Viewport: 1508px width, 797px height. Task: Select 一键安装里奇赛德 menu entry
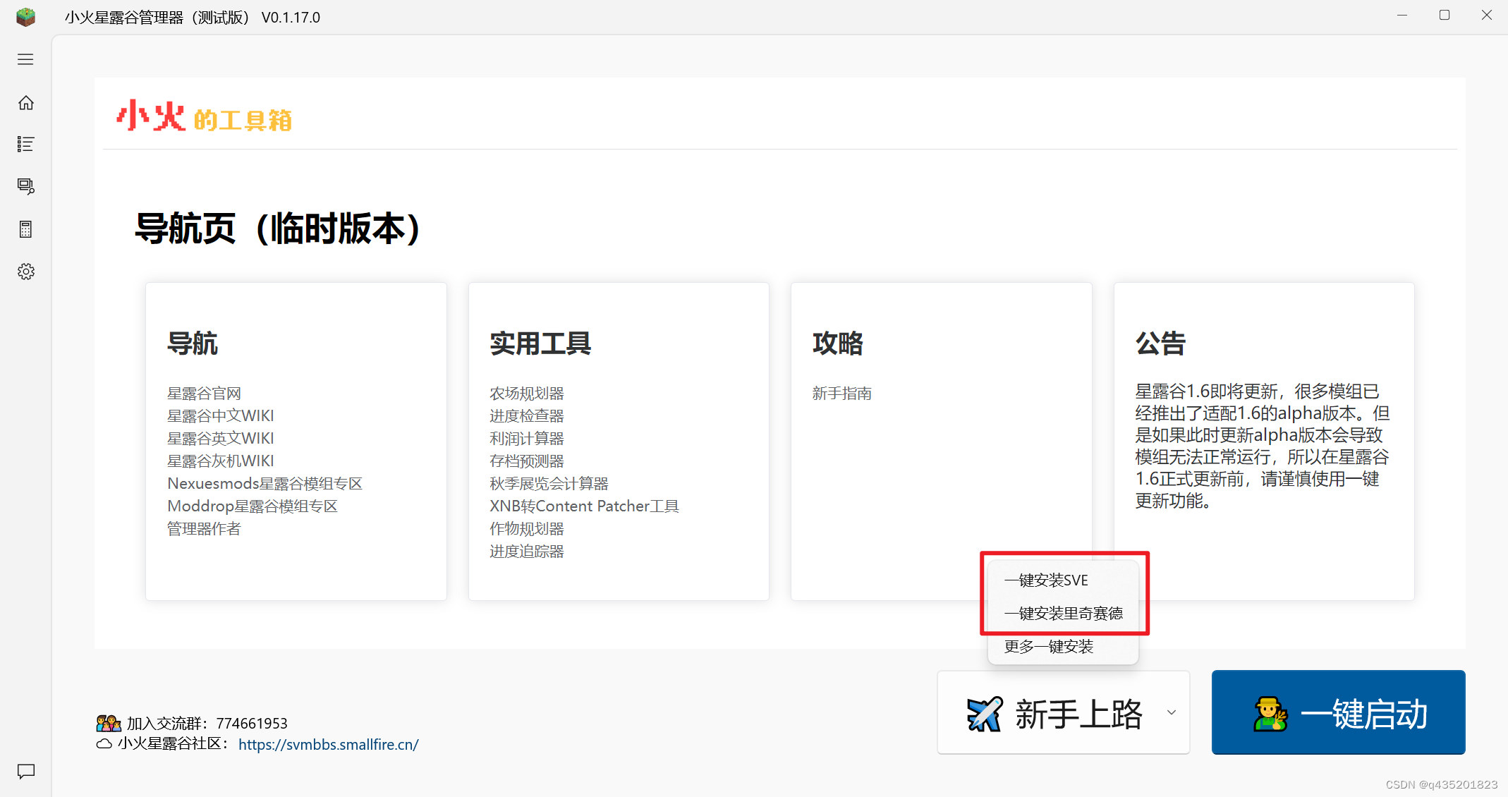pos(1063,614)
